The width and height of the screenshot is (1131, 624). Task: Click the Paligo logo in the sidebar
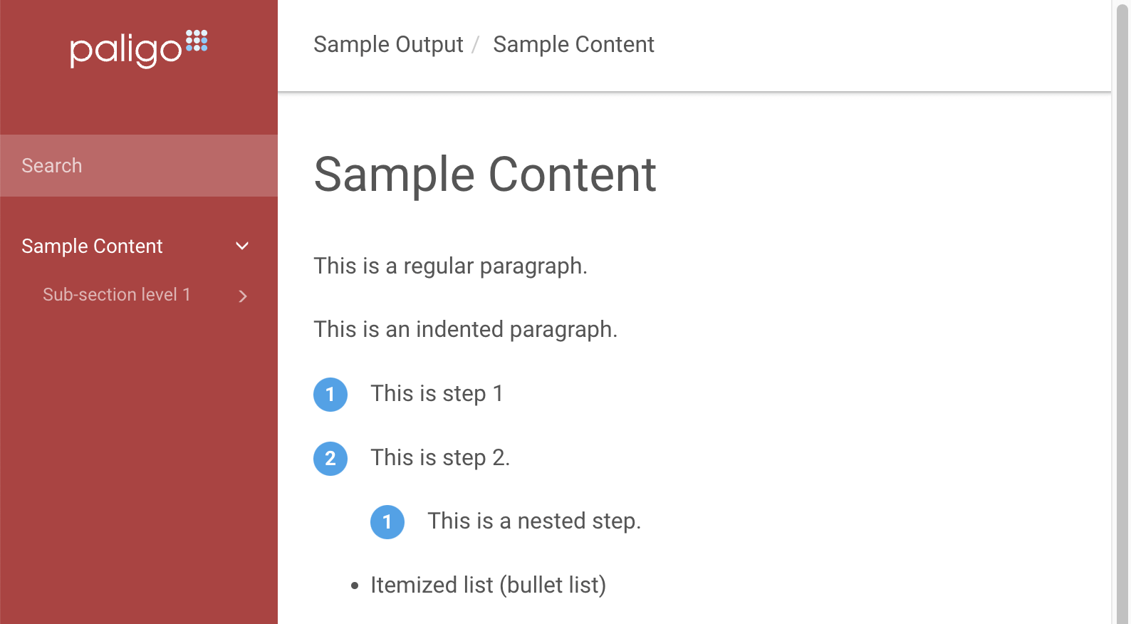128,48
